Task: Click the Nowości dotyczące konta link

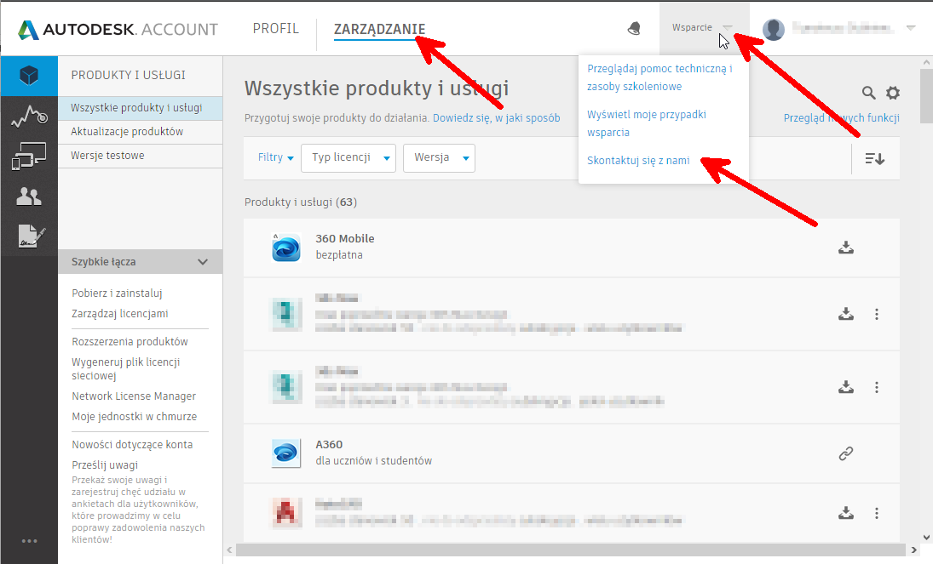Action: pos(132,445)
